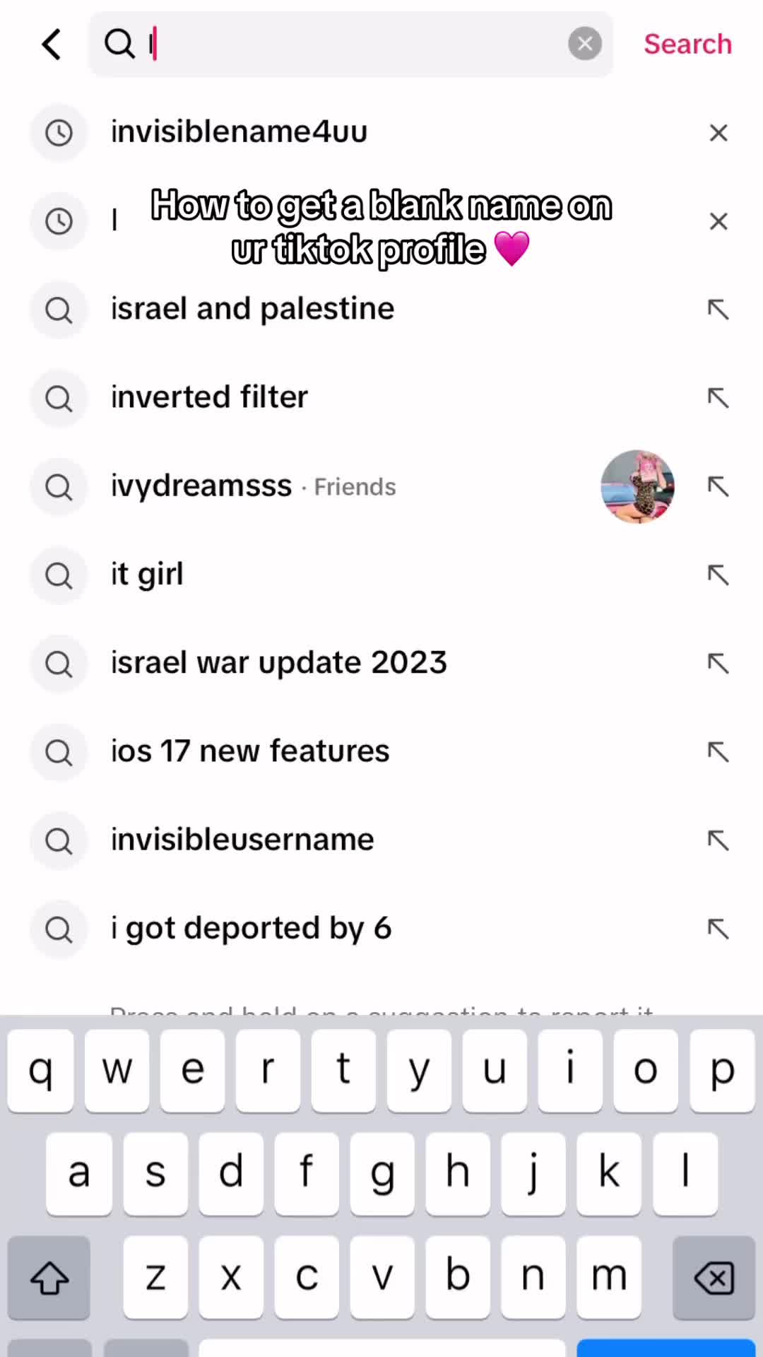Tap the keyboard backspace key
The height and width of the screenshot is (1357, 763).
714,1278
